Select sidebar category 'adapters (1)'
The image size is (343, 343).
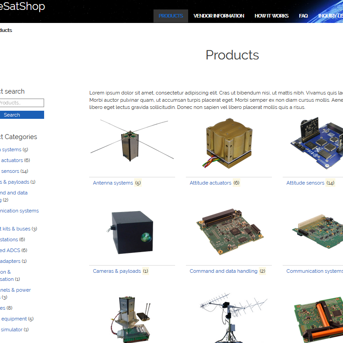tap(14, 261)
